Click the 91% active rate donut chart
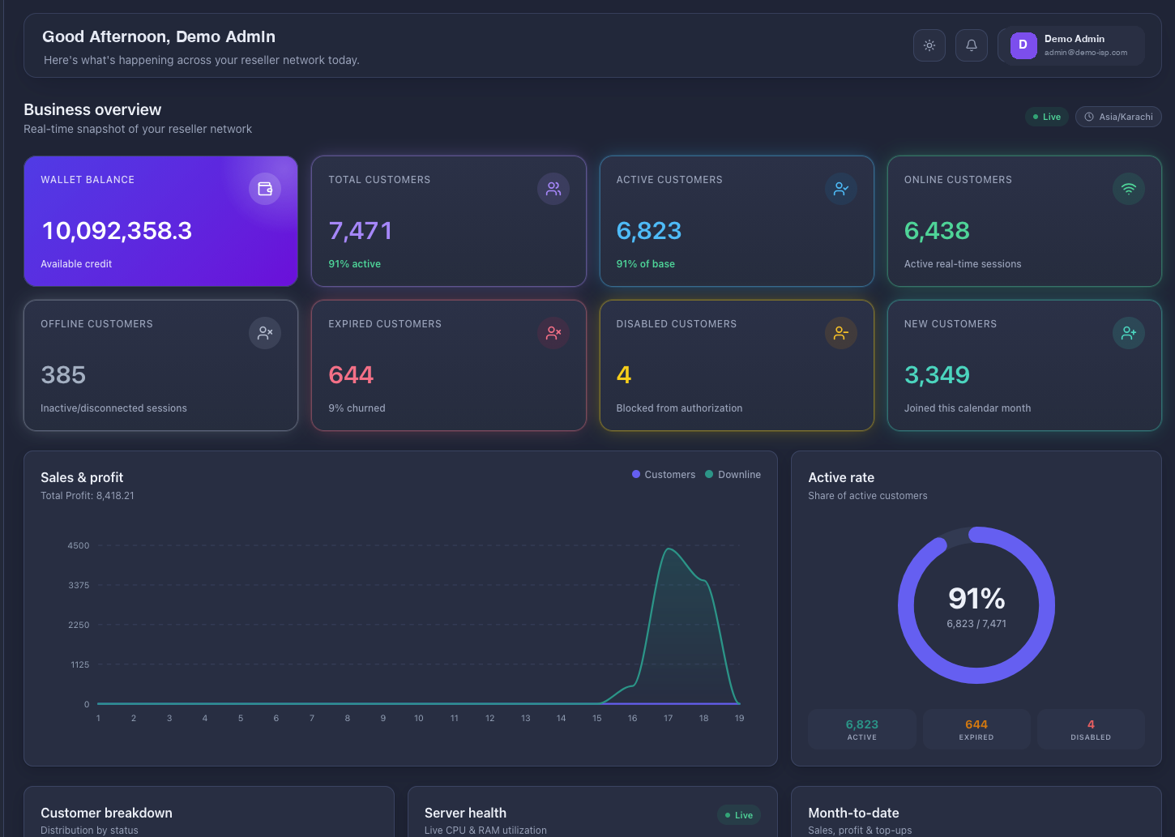Viewport: 1175px width, 837px height. pos(976,605)
